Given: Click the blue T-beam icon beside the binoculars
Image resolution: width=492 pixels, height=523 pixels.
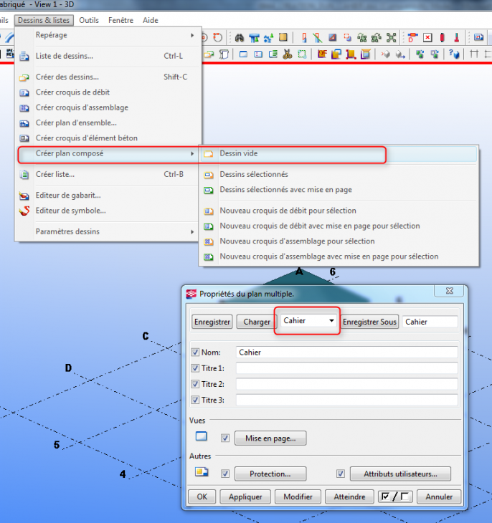Looking at the screenshot, I should [x=254, y=38].
